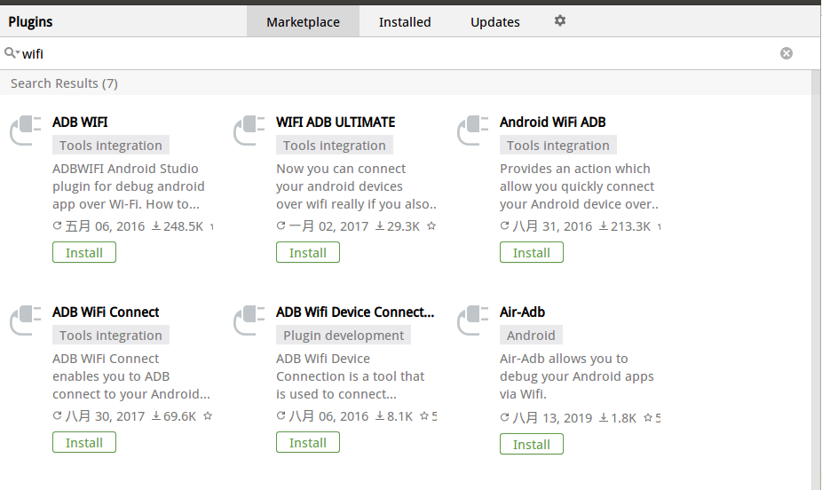The image size is (822, 490).
Task: Click the plugin settings gear icon
Action: click(x=559, y=21)
